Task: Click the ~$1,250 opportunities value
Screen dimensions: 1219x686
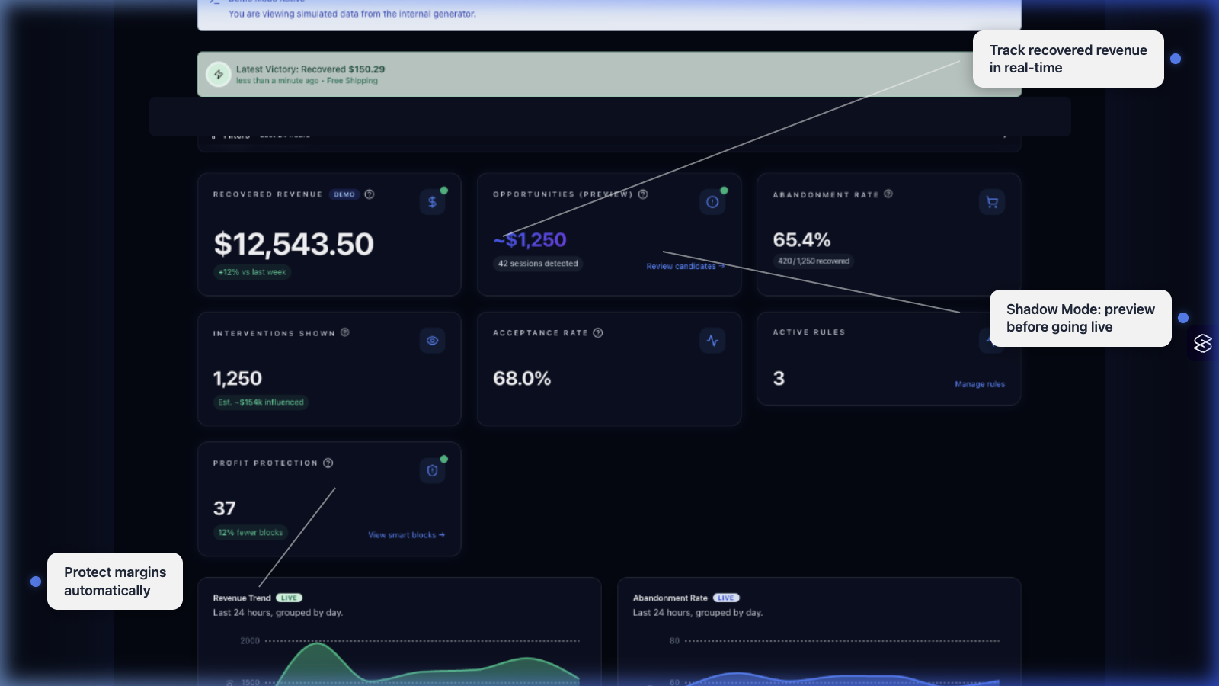Action: 530,240
